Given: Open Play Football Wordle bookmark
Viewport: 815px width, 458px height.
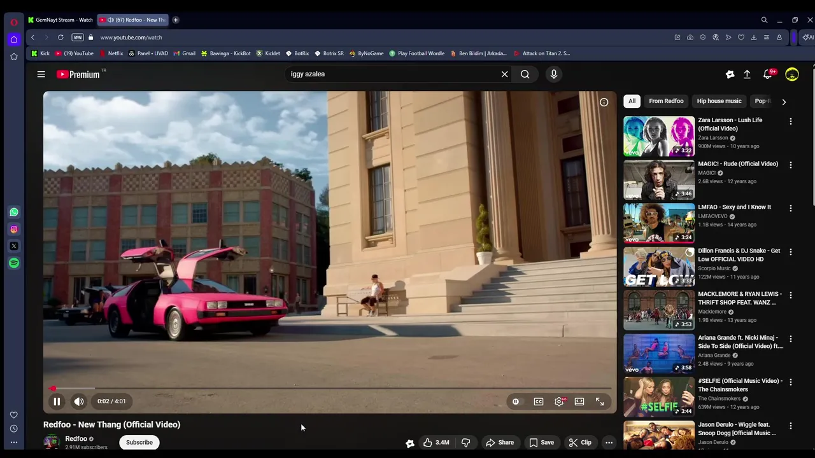Looking at the screenshot, I should (x=416, y=53).
